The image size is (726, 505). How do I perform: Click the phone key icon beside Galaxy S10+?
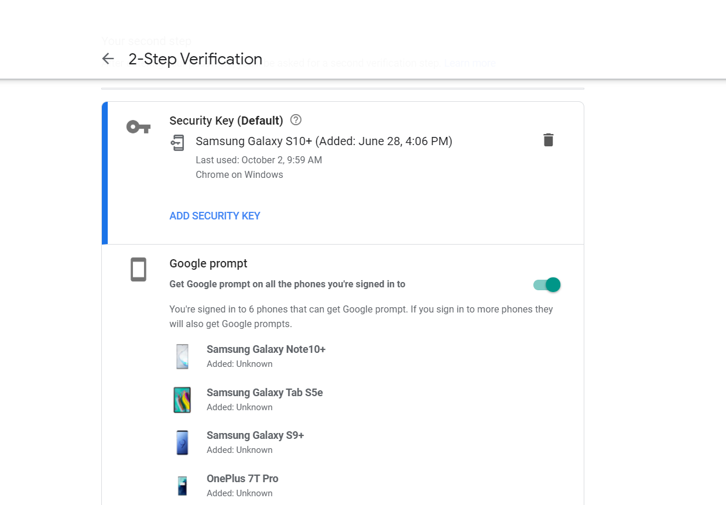tap(177, 142)
